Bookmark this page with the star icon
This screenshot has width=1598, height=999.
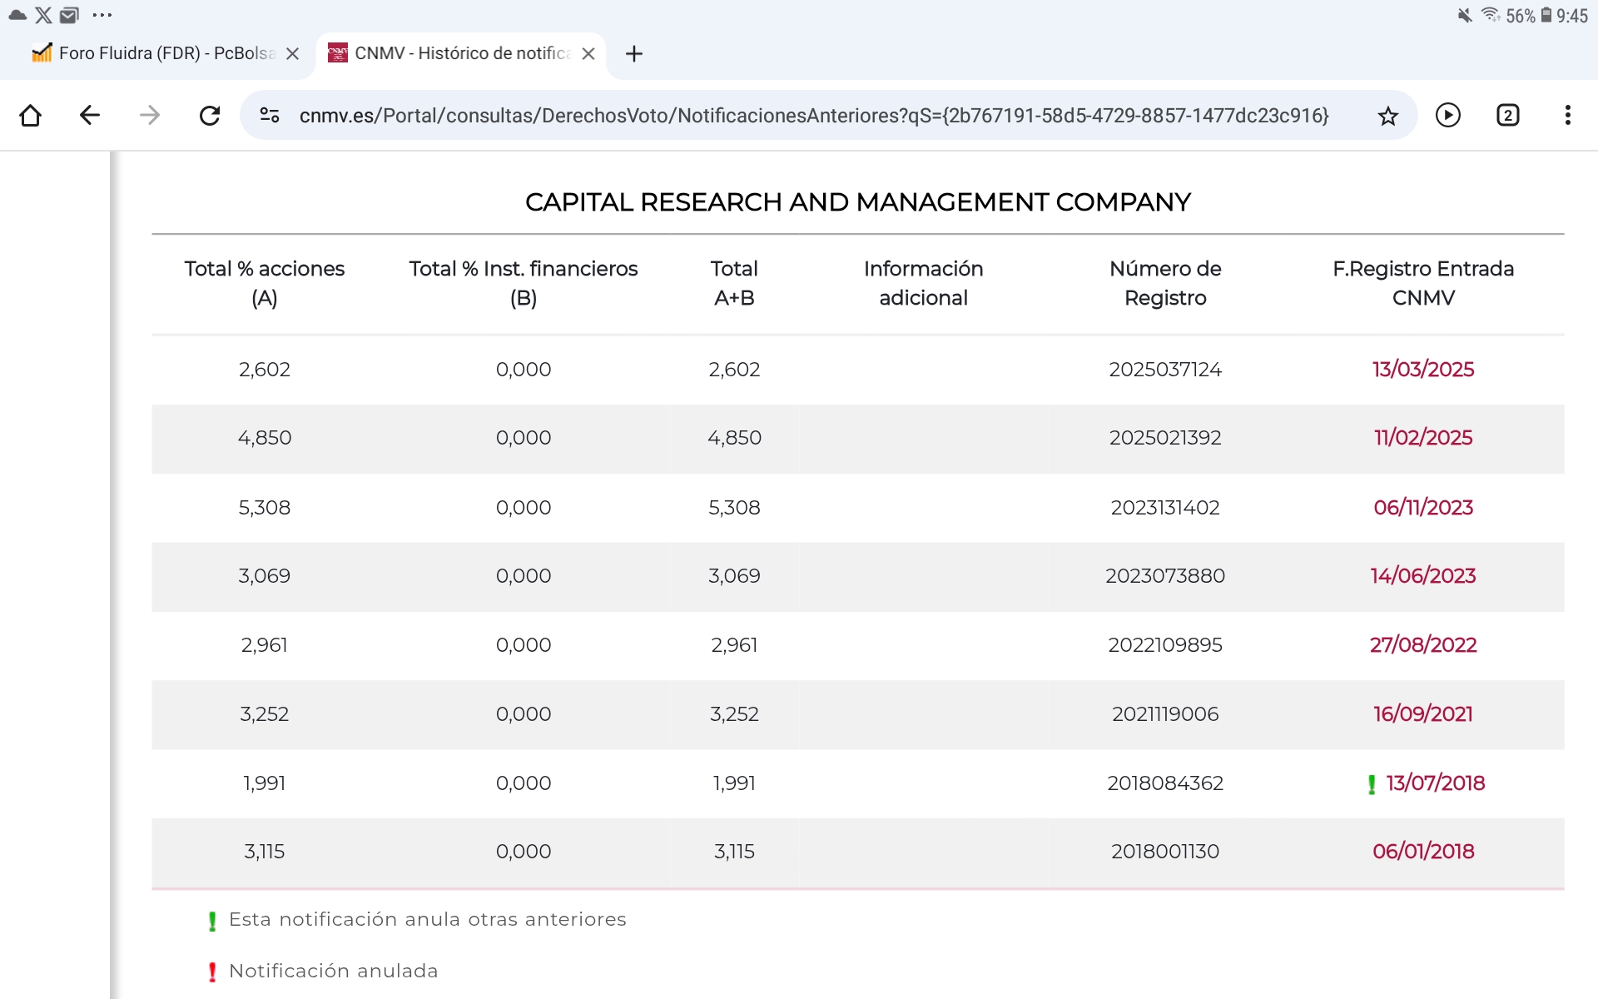[1387, 116]
